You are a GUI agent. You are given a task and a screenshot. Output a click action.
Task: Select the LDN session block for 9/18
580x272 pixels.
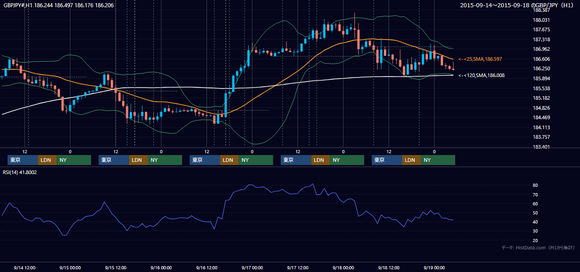(x=411, y=160)
